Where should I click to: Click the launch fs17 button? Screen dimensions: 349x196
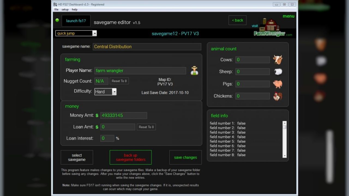click(x=76, y=21)
